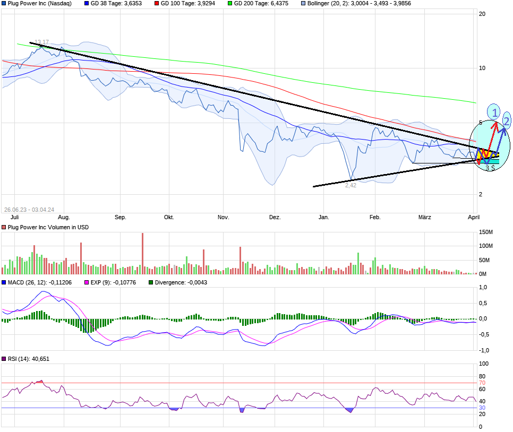The width and height of the screenshot is (513, 432).
Task: Click the magenta EXP (9) legend swatch
Action: (x=87, y=282)
